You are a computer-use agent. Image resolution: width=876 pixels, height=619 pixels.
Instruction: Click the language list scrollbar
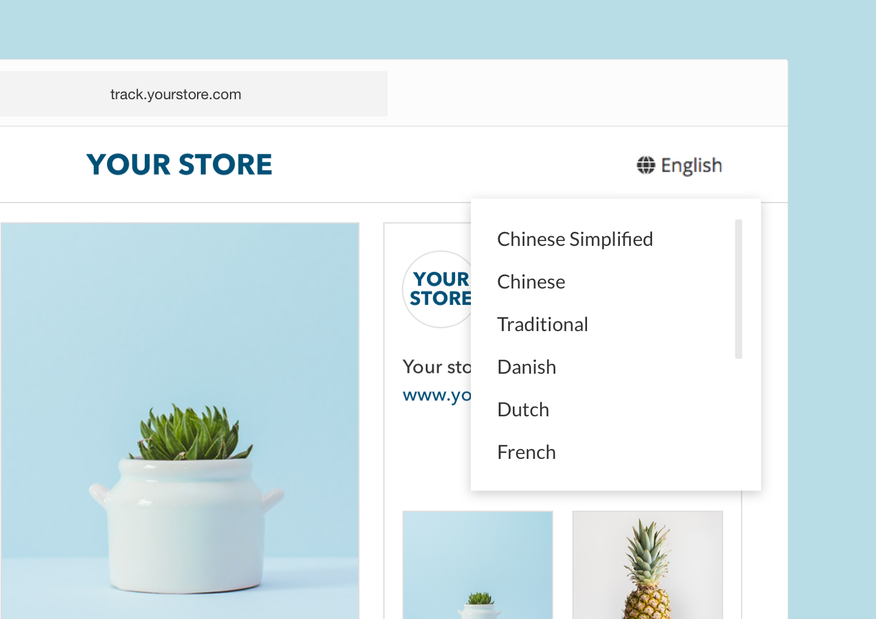739,289
